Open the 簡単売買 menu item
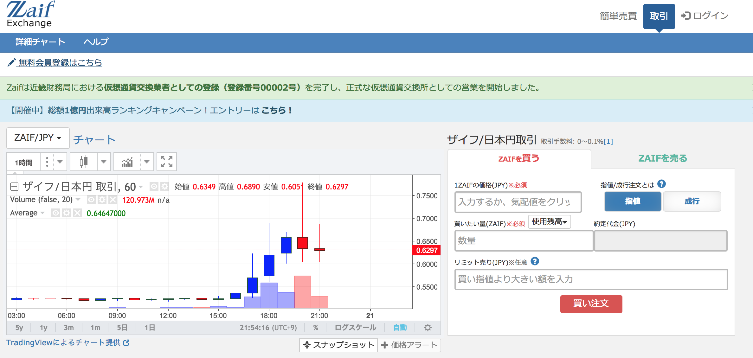 point(618,16)
